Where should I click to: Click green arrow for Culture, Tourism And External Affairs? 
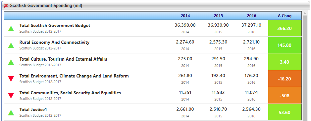click(11, 62)
